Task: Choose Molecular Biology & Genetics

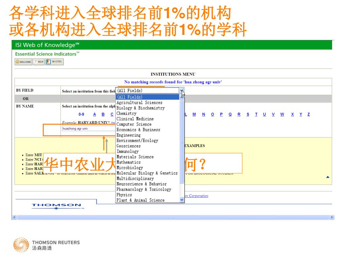Action: 147,173
